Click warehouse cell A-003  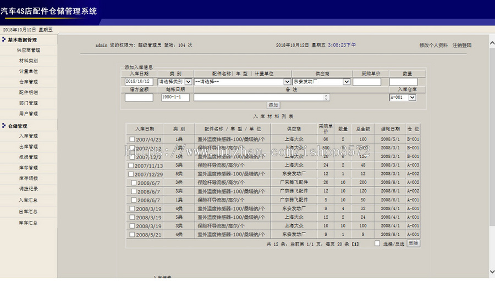pos(413,165)
